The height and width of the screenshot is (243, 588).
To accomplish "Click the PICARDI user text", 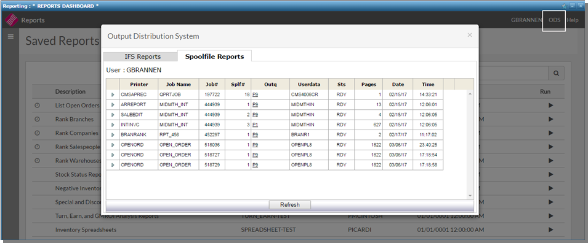I will (360, 229).
